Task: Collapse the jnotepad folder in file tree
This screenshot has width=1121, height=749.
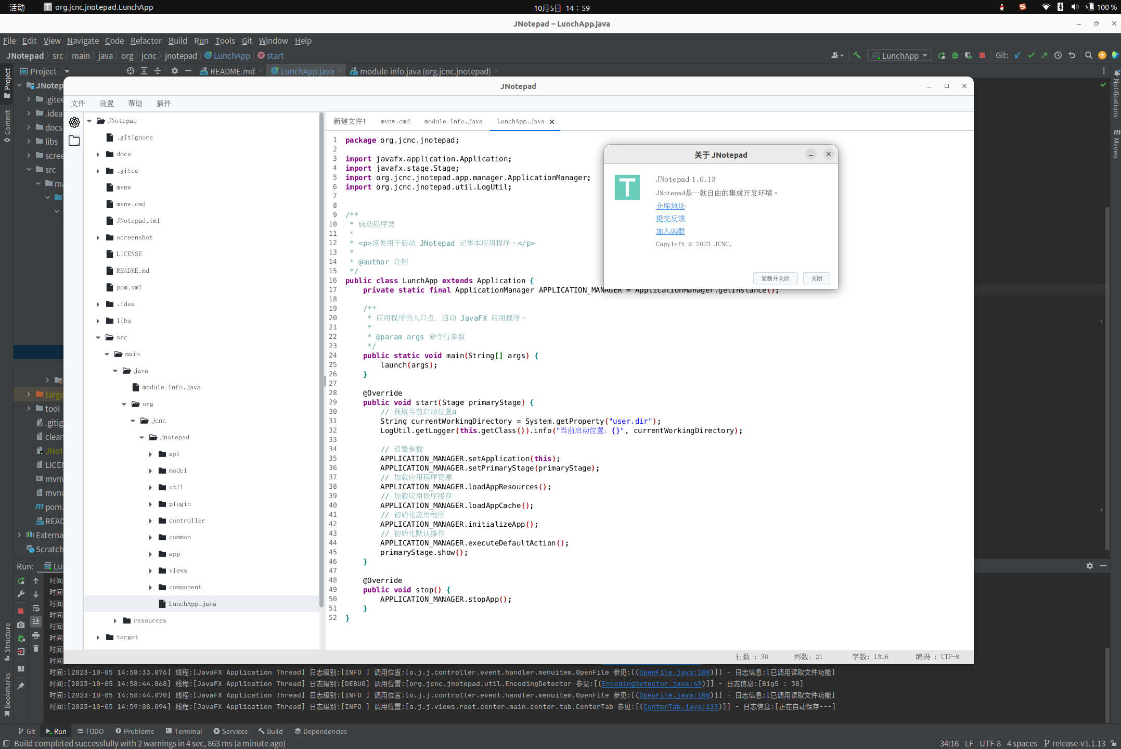Action: 141,438
